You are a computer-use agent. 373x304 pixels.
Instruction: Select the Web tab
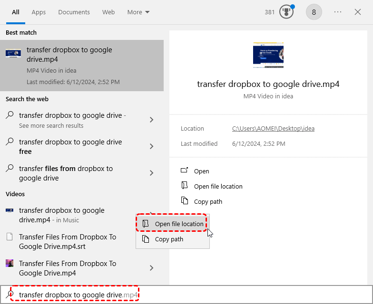coord(108,12)
